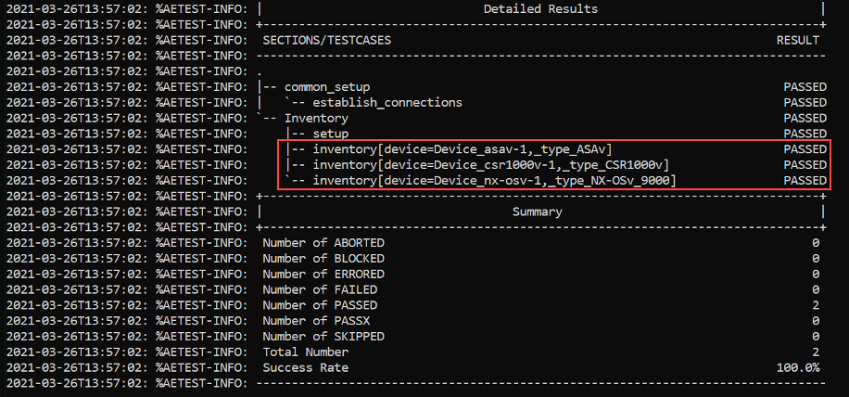
Task: Click the Number of PASSED text
Action: [320, 305]
